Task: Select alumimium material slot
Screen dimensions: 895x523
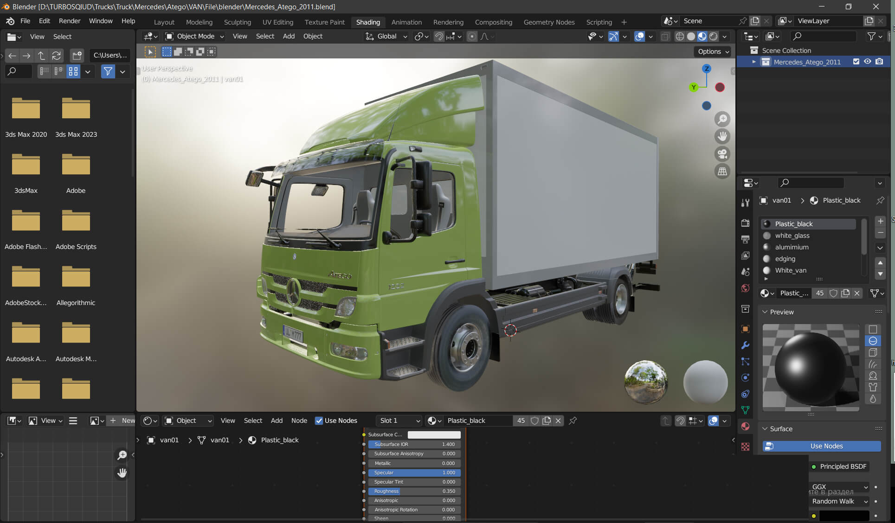Action: coord(808,247)
